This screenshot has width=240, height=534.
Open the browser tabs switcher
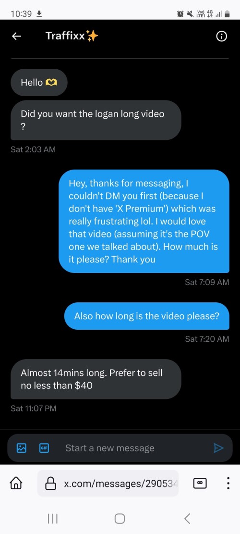(x=200, y=483)
